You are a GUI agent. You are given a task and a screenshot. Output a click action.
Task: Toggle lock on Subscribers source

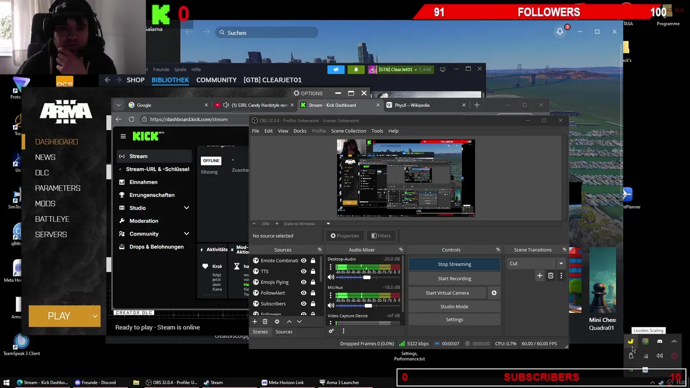tap(313, 304)
